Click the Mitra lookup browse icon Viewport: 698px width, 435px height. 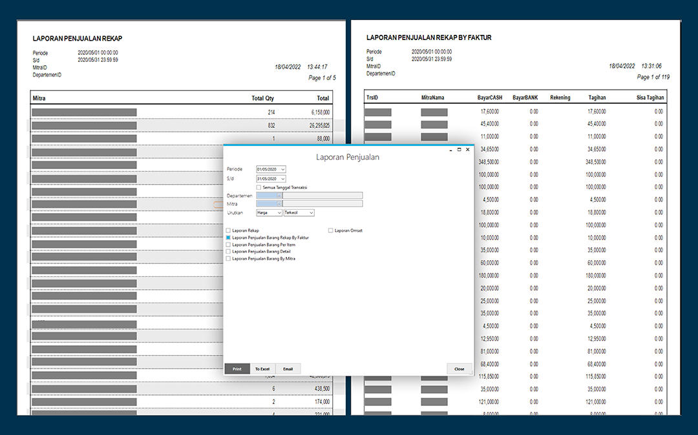280,203
